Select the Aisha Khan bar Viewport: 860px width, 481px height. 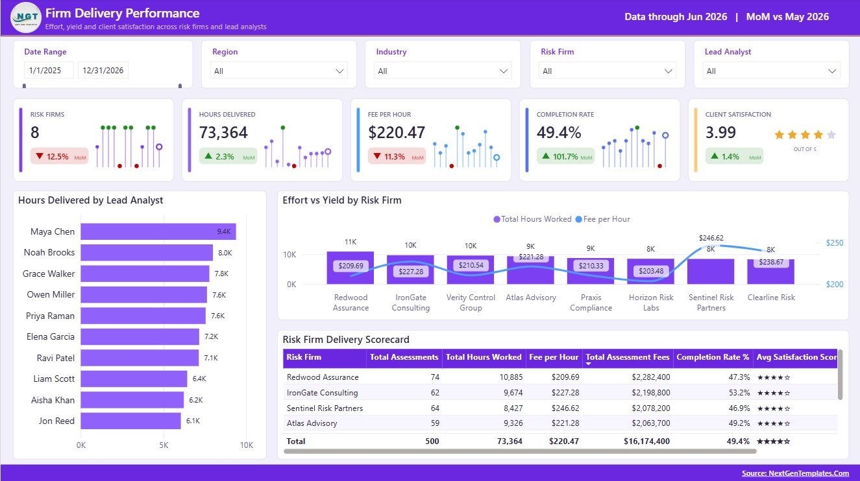(132, 400)
